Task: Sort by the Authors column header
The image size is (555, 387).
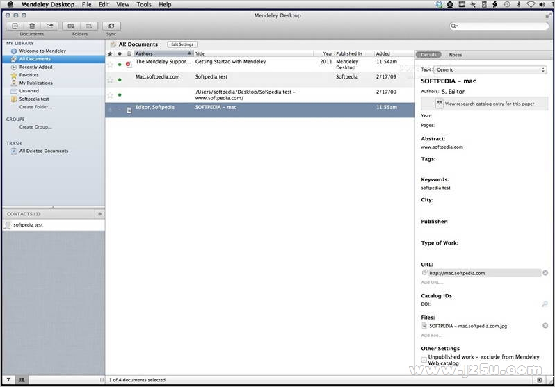Action: [x=163, y=53]
